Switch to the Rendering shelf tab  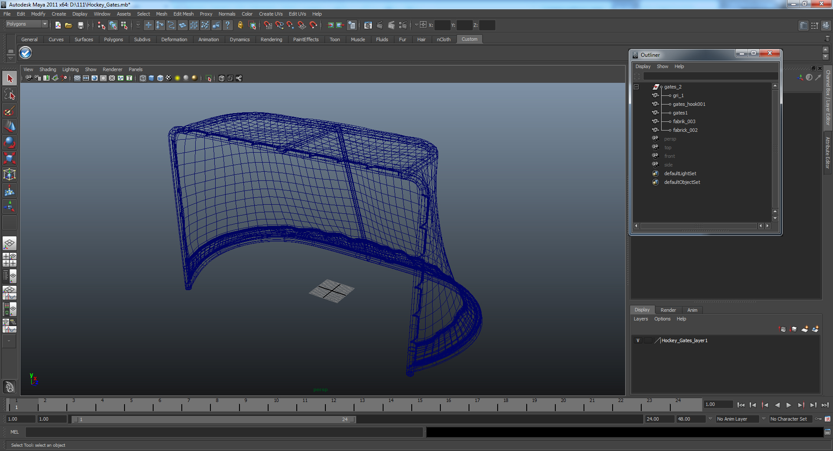pyautogui.click(x=271, y=39)
